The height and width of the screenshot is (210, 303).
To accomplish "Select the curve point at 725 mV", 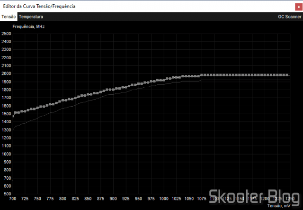I will [25, 111].
